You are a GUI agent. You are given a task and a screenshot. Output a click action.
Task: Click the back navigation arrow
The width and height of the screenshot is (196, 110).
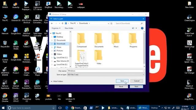pos(52,23)
